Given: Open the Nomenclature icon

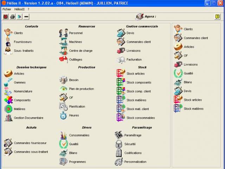Looking at the screenshot, I should pyautogui.click(x=8, y=91).
